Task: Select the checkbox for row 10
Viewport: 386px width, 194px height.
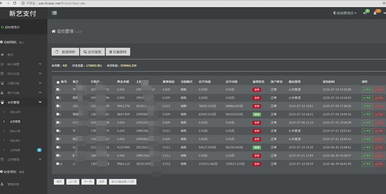Action: 58,164
